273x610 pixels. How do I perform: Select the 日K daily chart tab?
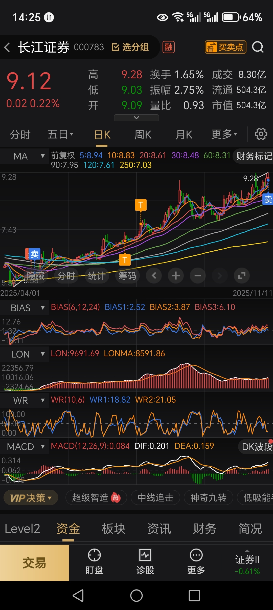click(102, 135)
